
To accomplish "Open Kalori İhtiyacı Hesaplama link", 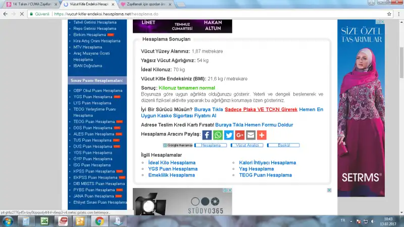I will 268,163.
